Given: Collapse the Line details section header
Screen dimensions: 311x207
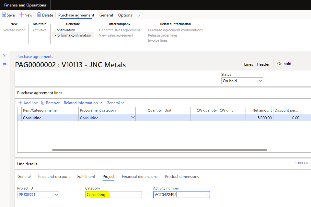Looking at the screenshot, I should pos(27,164).
